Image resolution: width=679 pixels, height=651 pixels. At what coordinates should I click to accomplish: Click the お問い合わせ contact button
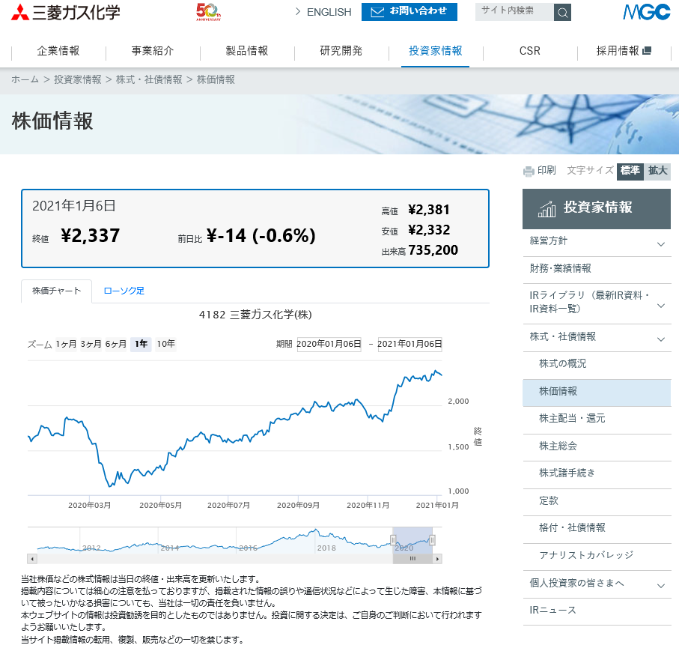click(409, 12)
